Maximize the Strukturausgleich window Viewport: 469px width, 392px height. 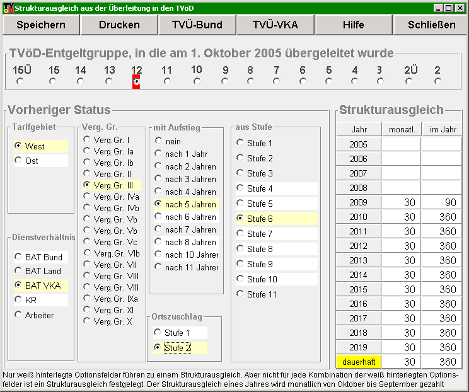point(449,8)
